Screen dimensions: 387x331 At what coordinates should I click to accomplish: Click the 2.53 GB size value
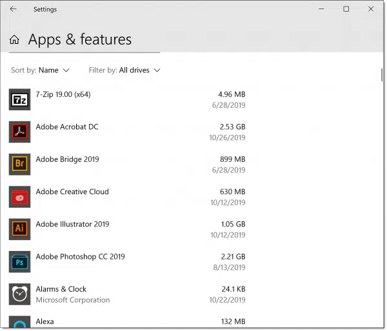232,127
